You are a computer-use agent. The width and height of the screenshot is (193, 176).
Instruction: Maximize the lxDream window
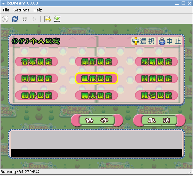(x=183, y=3)
